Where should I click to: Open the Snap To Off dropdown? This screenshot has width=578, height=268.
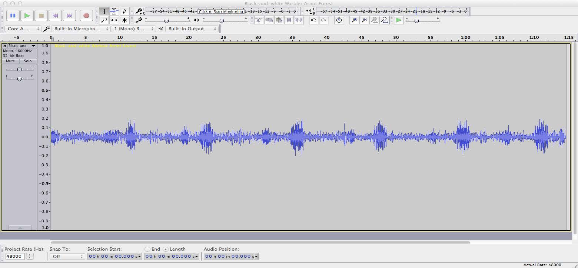(x=67, y=256)
